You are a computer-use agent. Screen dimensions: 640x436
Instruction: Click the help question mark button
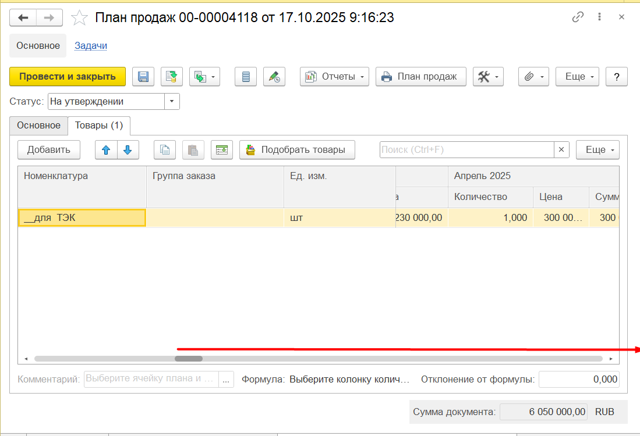pyautogui.click(x=616, y=77)
